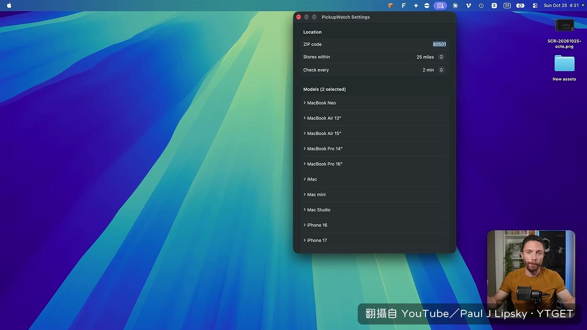
Task: Open the Stores within 25 miles dropdown
Action: (x=430, y=57)
